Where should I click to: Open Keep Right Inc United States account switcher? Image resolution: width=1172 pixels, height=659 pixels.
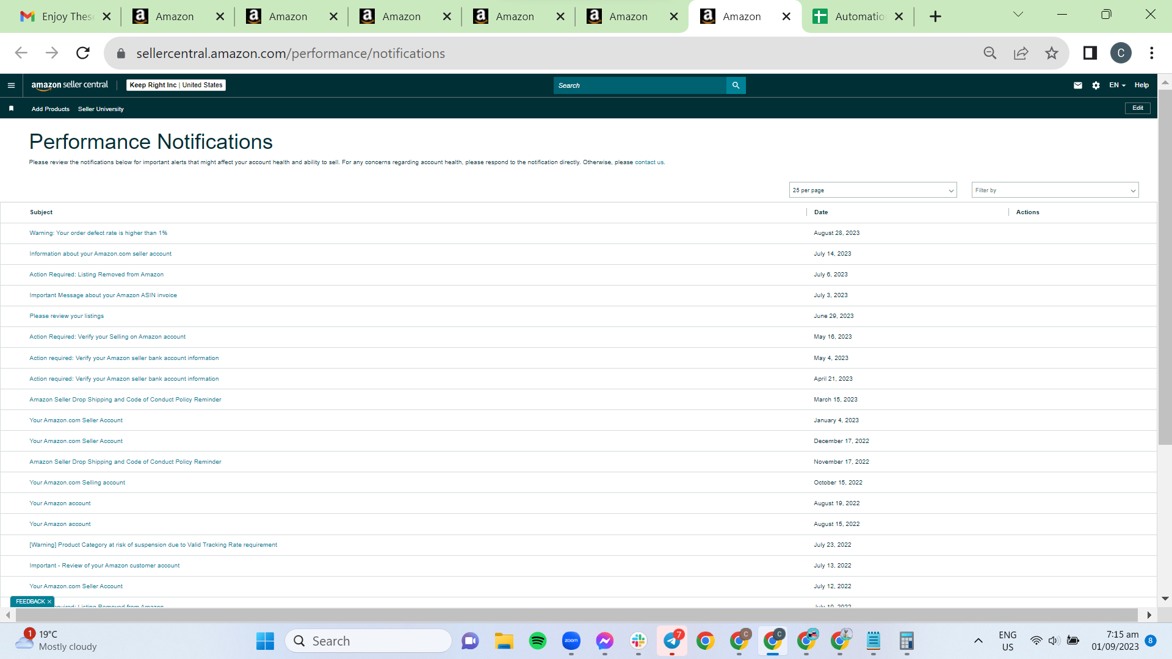pyautogui.click(x=176, y=85)
